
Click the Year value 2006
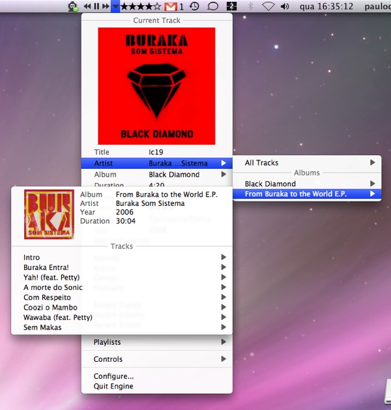(x=124, y=212)
